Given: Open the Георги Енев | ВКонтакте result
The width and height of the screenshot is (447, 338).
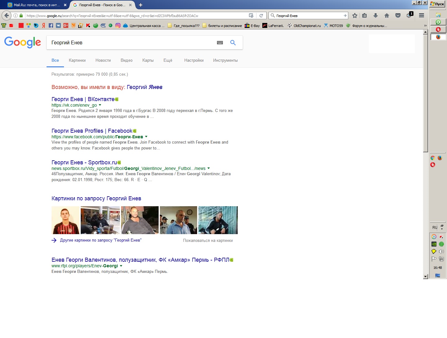Looking at the screenshot, I should [83, 99].
